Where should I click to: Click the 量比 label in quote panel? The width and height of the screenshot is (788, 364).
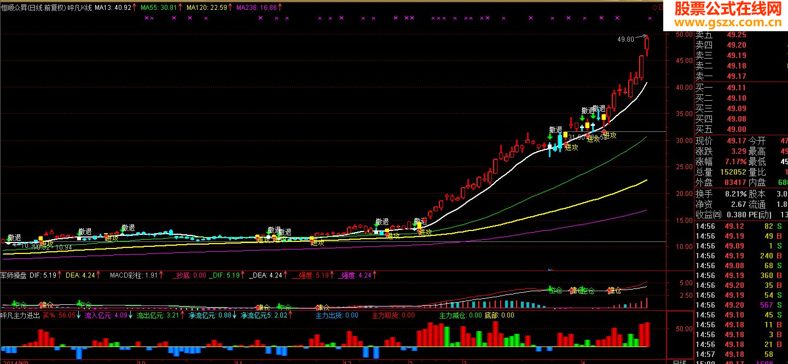[758, 172]
